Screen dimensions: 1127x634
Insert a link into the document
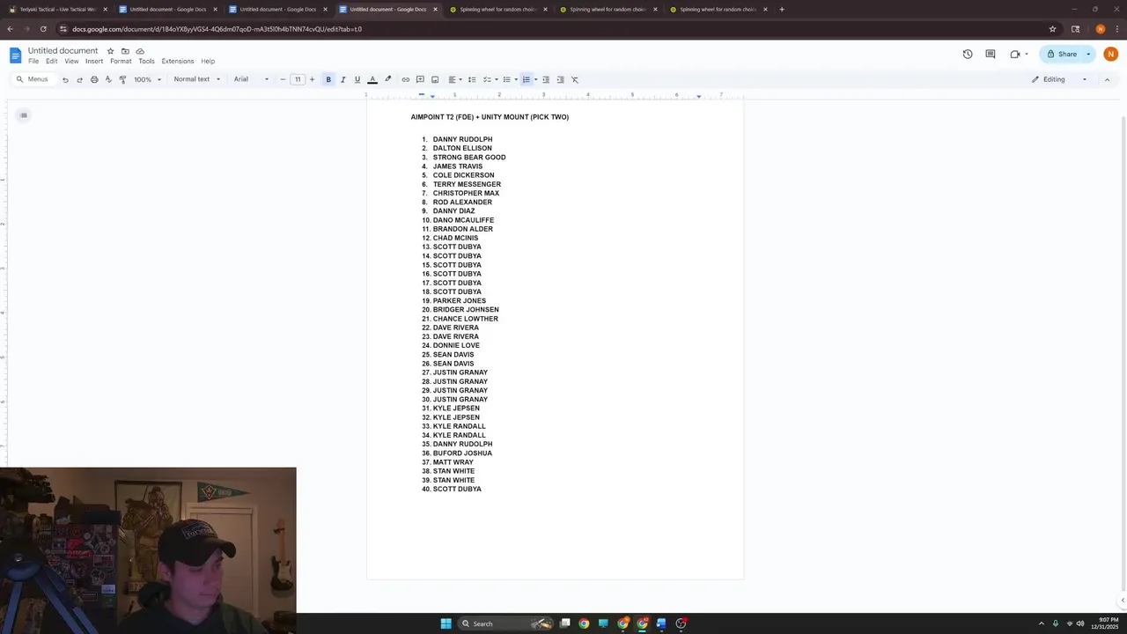pyautogui.click(x=406, y=79)
